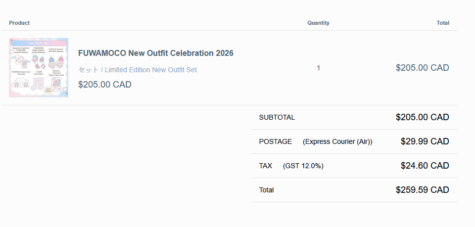
Task: Click the postage cost $29.99 CAD
Action: [x=425, y=141]
